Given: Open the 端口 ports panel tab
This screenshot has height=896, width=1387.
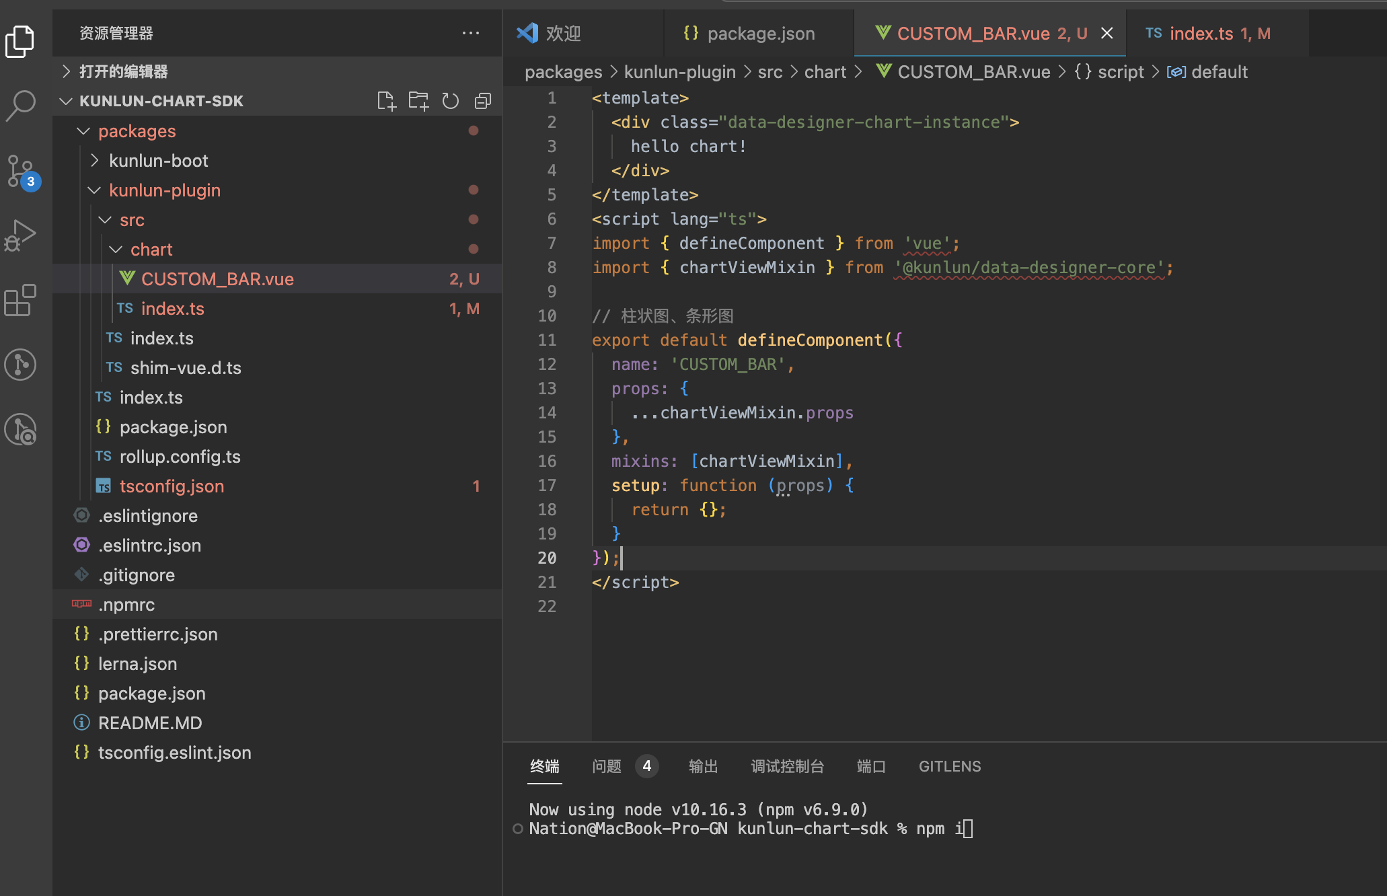Looking at the screenshot, I should [x=872, y=766].
